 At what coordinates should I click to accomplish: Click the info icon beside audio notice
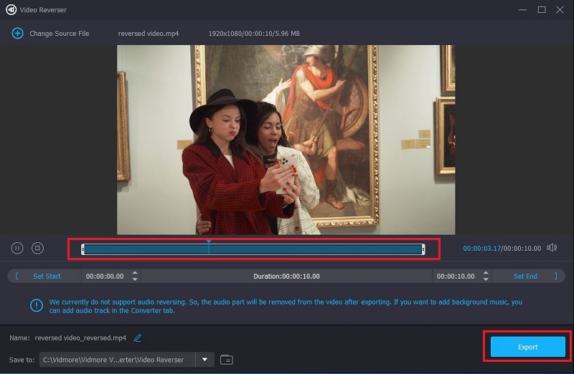point(37,306)
